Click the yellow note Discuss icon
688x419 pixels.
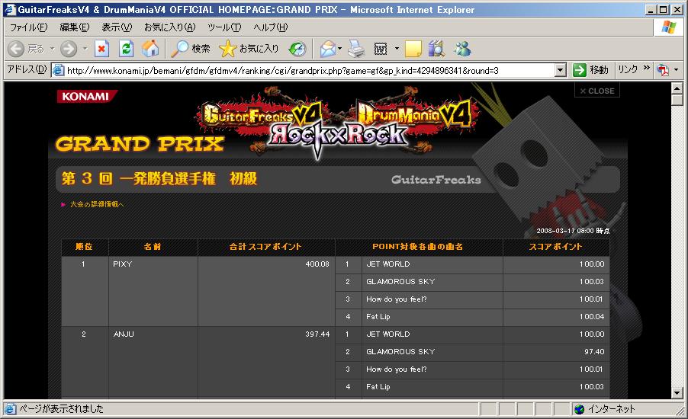pos(413,49)
